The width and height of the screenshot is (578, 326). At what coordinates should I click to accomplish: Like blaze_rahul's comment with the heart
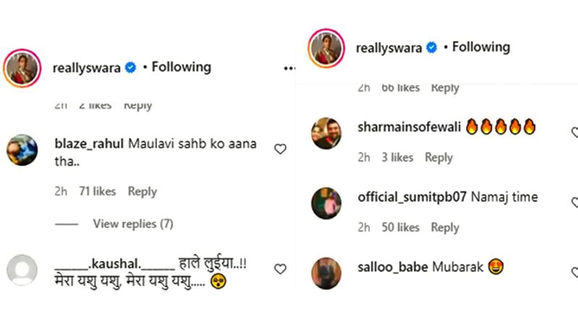coord(280,149)
